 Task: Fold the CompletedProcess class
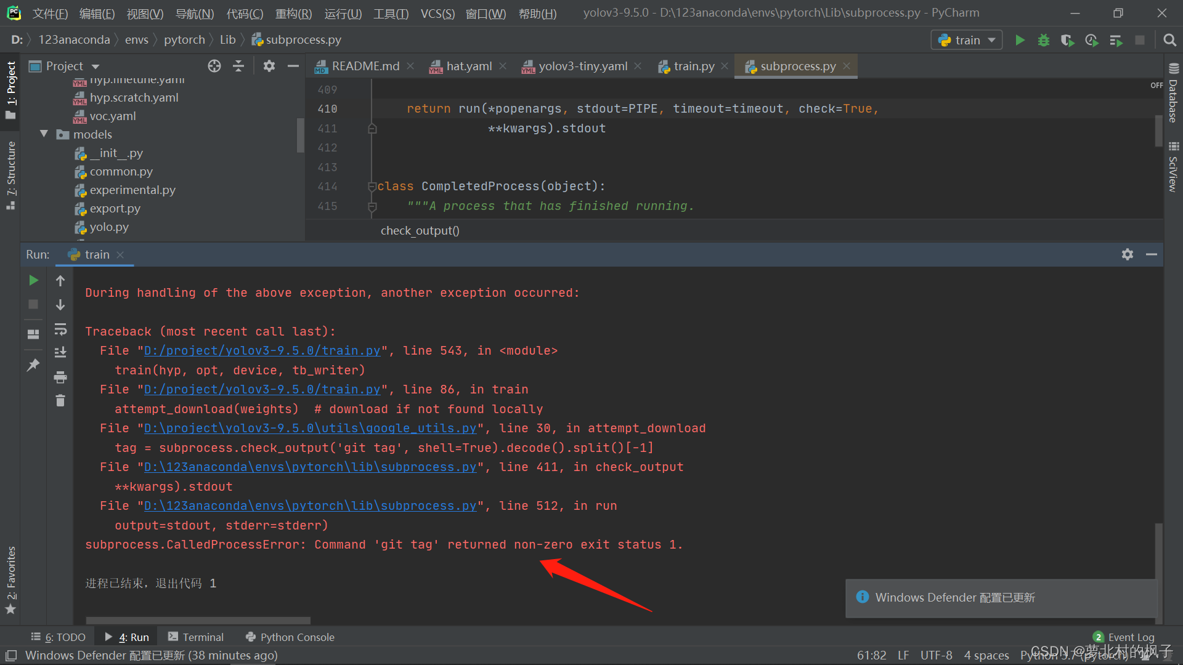[372, 186]
